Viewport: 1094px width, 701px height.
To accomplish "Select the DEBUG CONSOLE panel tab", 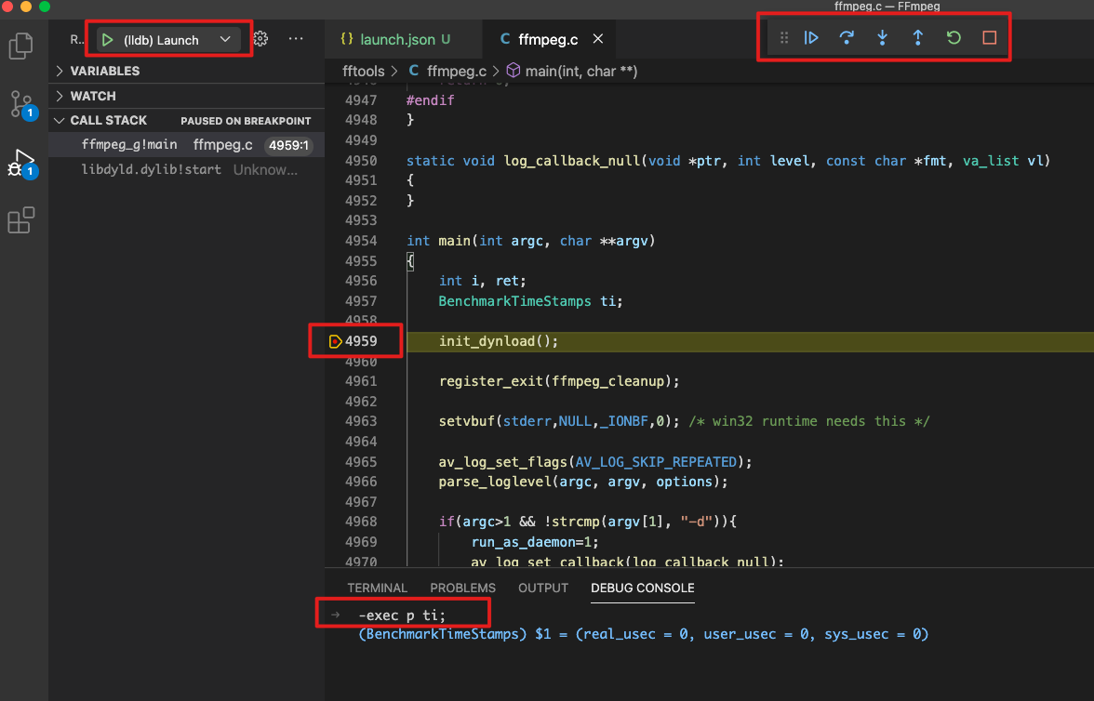I will point(643,588).
